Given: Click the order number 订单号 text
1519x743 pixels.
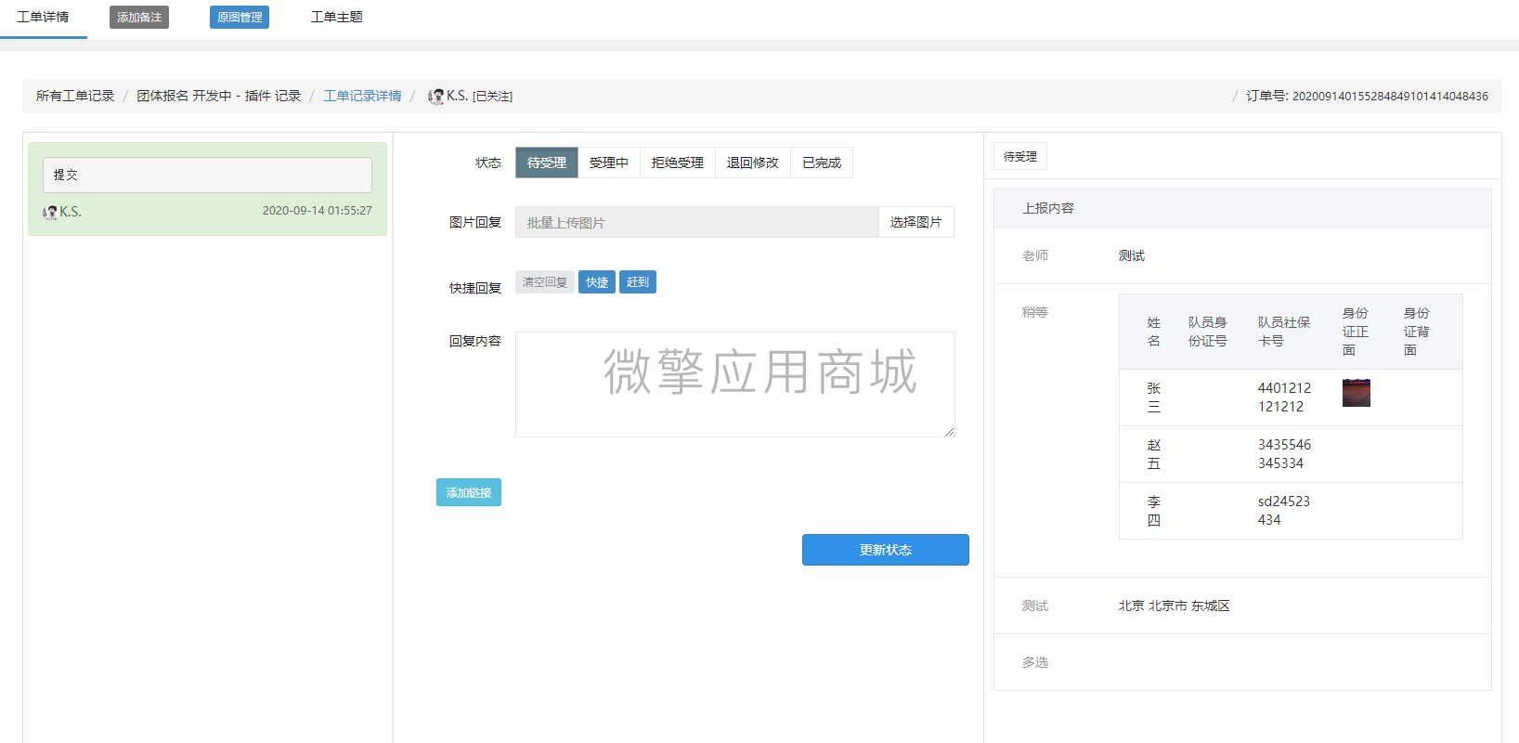Looking at the screenshot, I should pyautogui.click(x=1367, y=96).
